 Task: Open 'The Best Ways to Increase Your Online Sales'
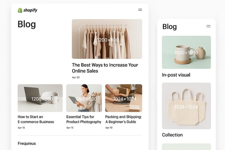105,68
